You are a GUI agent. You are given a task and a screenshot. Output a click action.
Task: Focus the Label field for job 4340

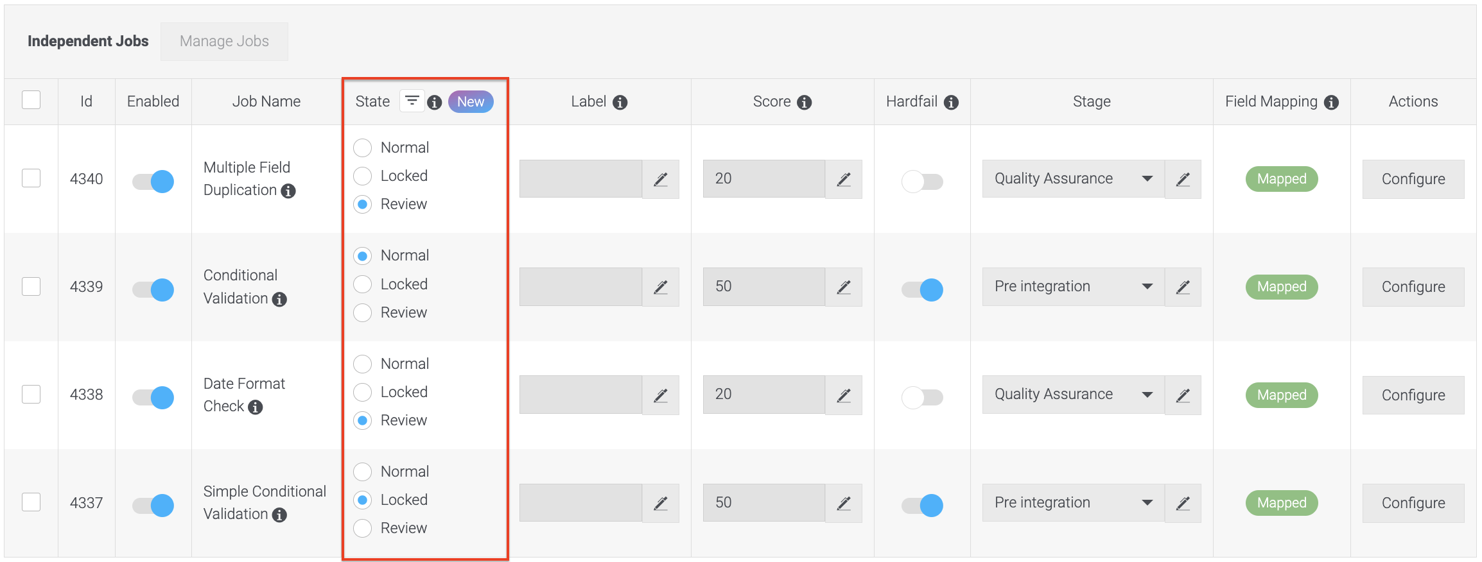580,179
